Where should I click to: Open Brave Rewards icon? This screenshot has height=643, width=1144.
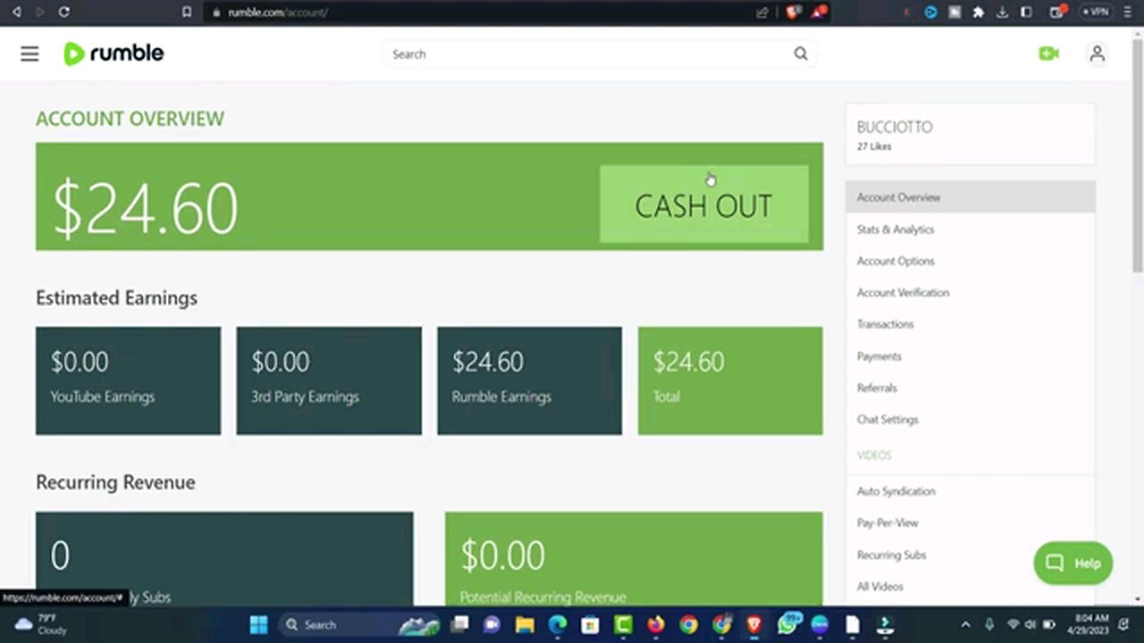[x=819, y=12]
